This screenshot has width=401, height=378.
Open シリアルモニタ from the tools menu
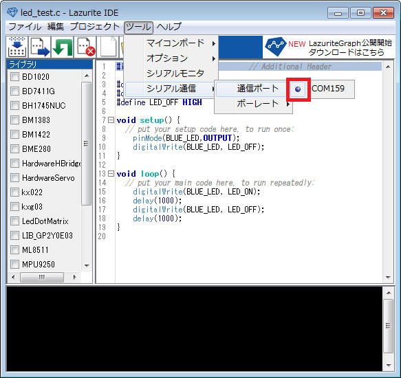click(171, 74)
